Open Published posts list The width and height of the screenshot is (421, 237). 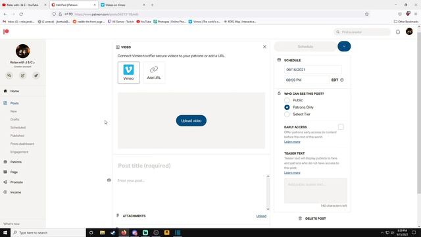coord(18,136)
